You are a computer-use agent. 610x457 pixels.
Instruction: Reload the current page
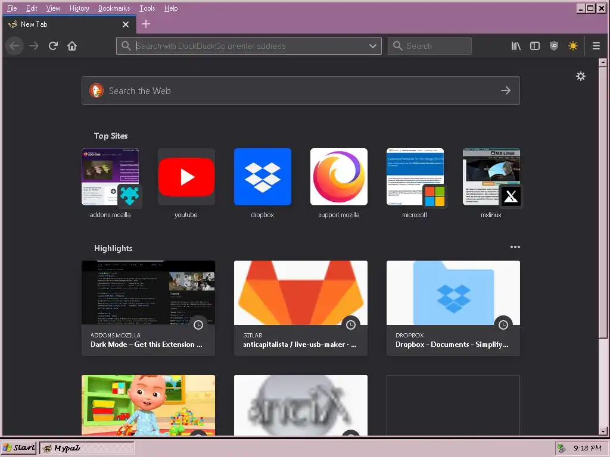coord(53,46)
